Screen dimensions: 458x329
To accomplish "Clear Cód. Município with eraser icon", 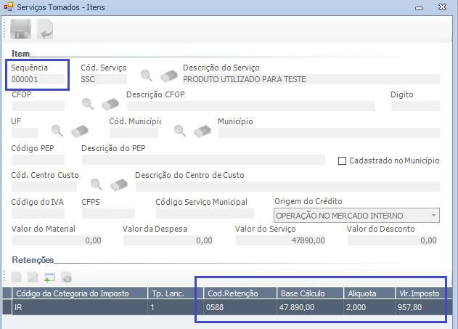I will 202,130.
